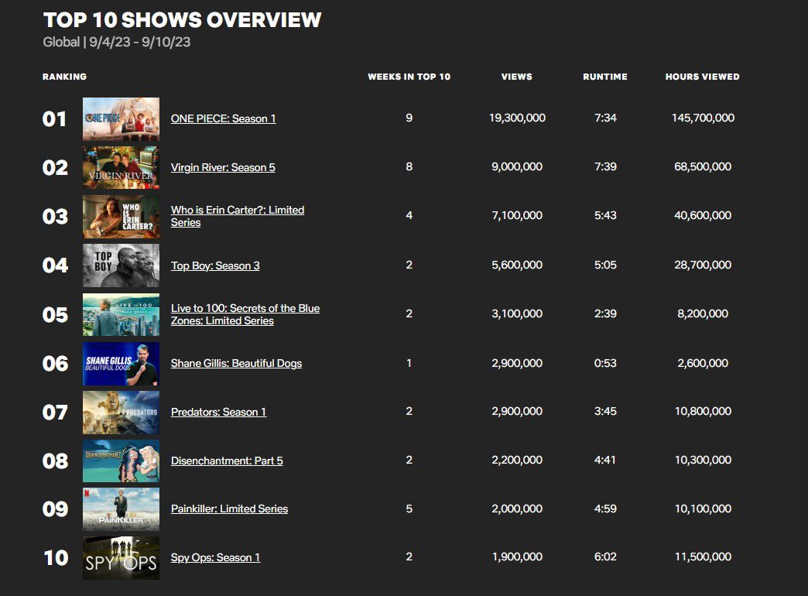This screenshot has width=808, height=596.
Task: Click the TOP 10 SHOWS OVERVIEW heading
Action: click(x=183, y=20)
